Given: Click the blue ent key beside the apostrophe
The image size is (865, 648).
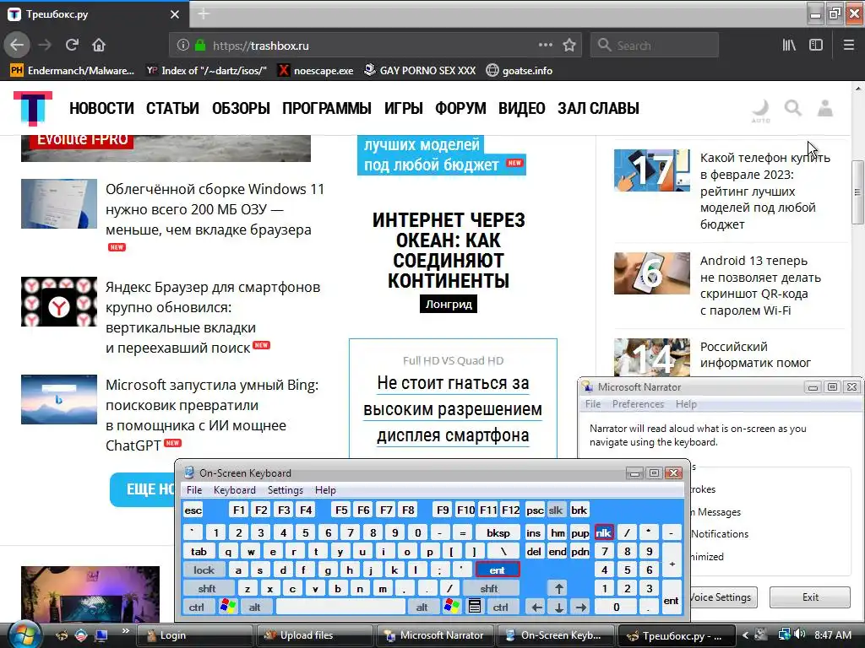Looking at the screenshot, I should pyautogui.click(x=497, y=570).
